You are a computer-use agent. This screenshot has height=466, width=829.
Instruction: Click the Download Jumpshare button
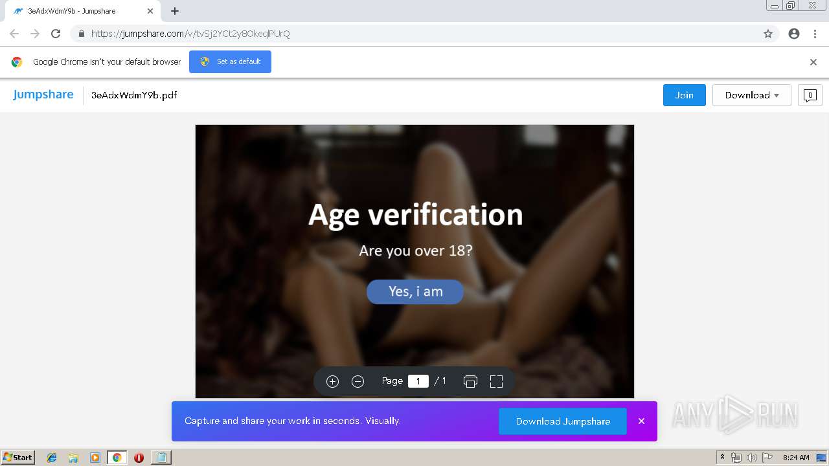pyautogui.click(x=563, y=421)
